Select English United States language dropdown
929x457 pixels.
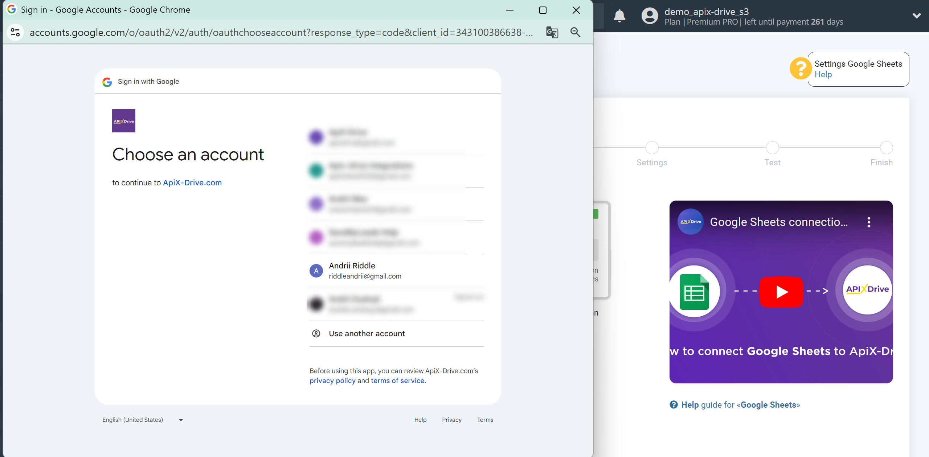(x=142, y=420)
